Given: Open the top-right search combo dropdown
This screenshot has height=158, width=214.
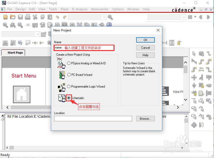Looking at the screenshot, I should 184,17.
